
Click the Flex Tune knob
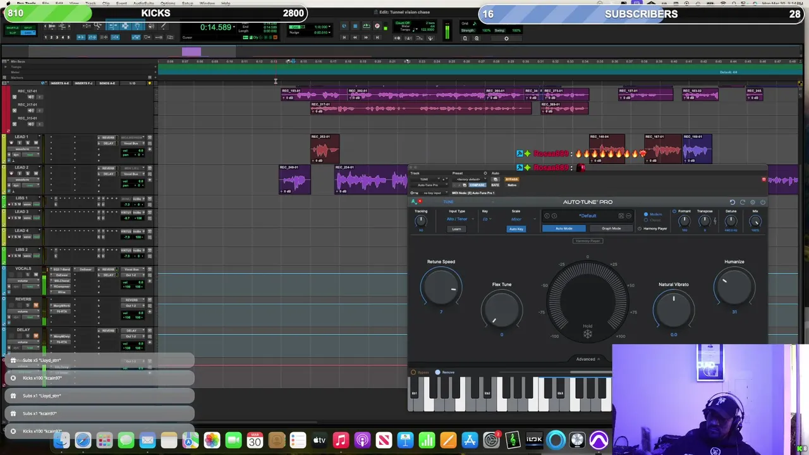pos(502,310)
